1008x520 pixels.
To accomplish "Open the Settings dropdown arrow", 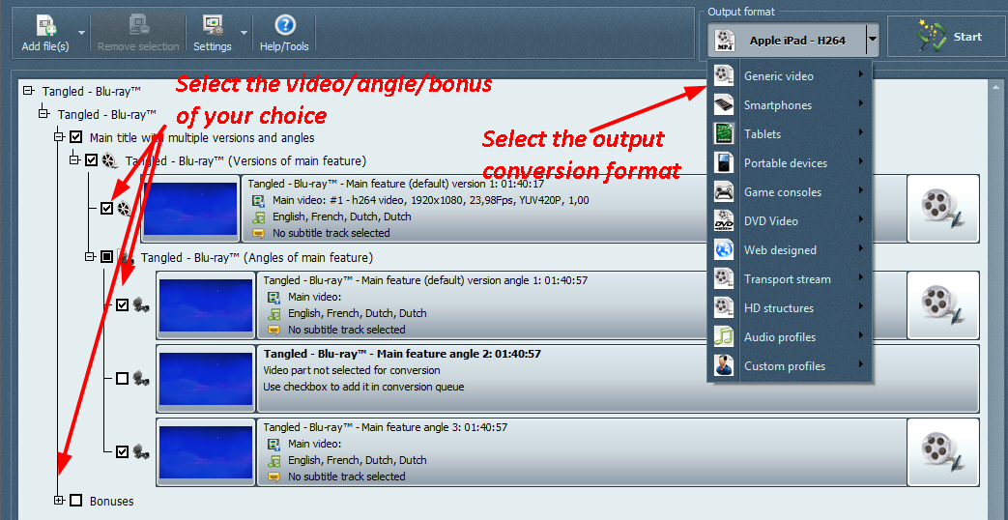I will pyautogui.click(x=244, y=32).
